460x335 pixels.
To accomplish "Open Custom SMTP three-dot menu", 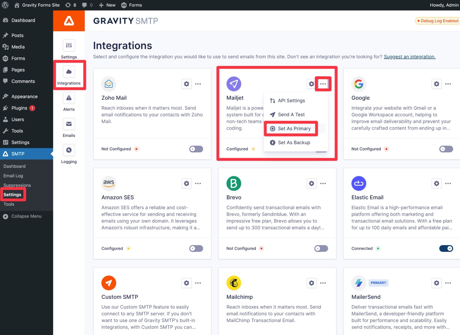I will click(198, 283).
